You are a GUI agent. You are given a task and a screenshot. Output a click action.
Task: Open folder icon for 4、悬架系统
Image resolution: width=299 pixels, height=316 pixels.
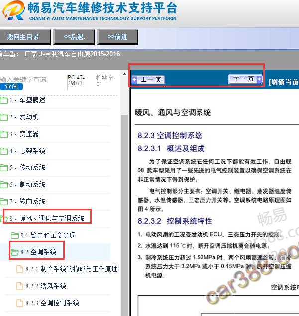click(4, 151)
